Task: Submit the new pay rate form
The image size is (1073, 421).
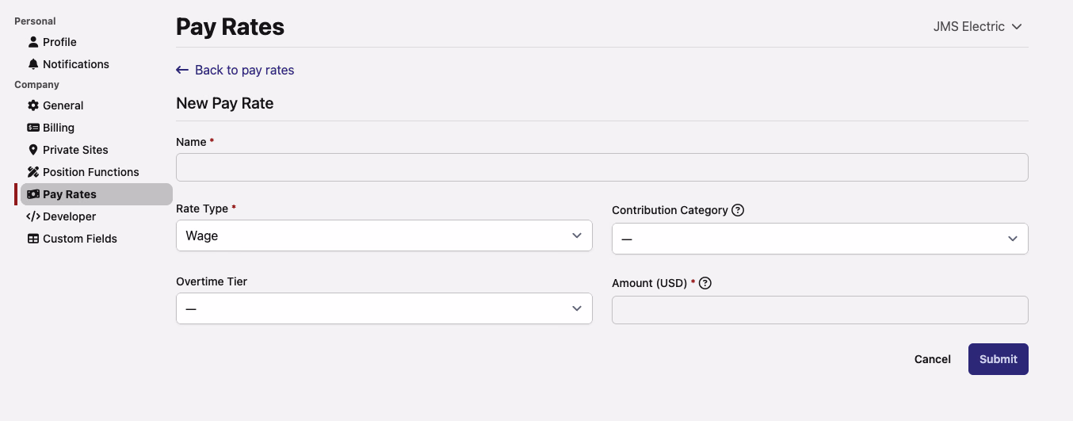Action: click(x=998, y=359)
